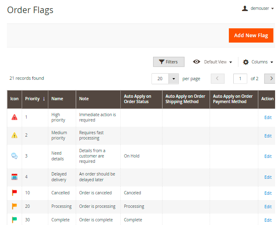Click the calendar Delayed delivery icon
This screenshot has width=280, height=225.
pyautogui.click(x=14, y=177)
